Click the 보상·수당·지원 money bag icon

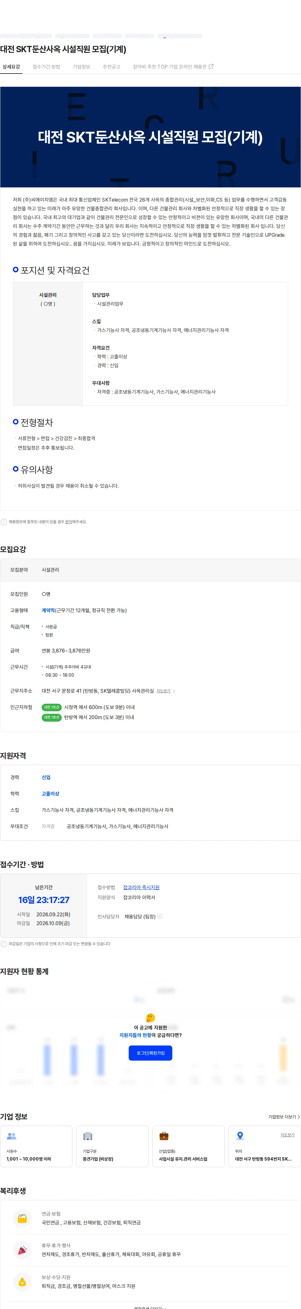(22, 1282)
